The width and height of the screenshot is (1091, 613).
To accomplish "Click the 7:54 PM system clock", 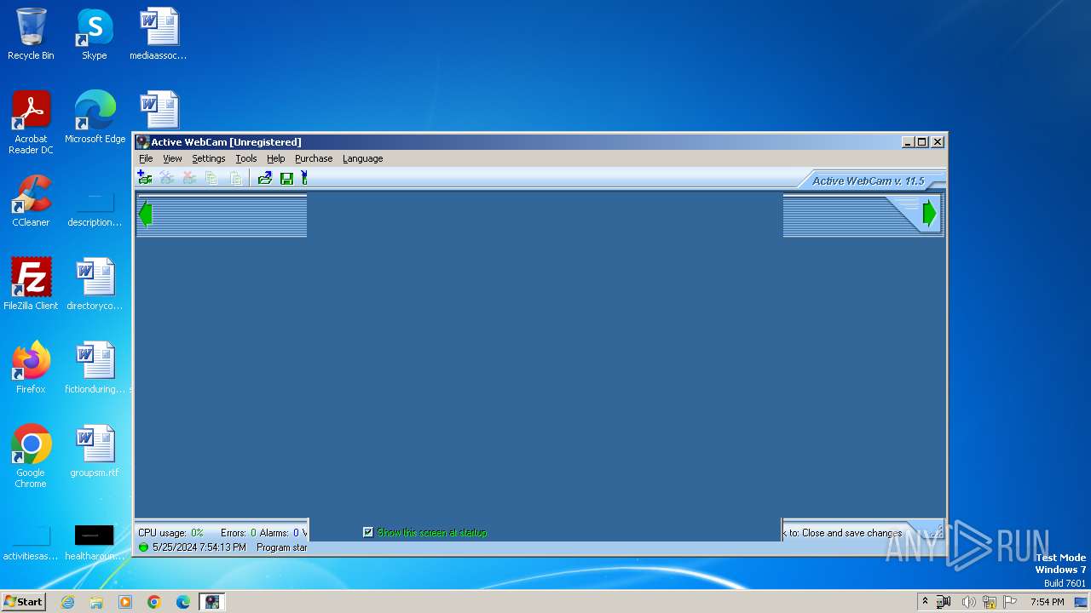I will click(1048, 602).
